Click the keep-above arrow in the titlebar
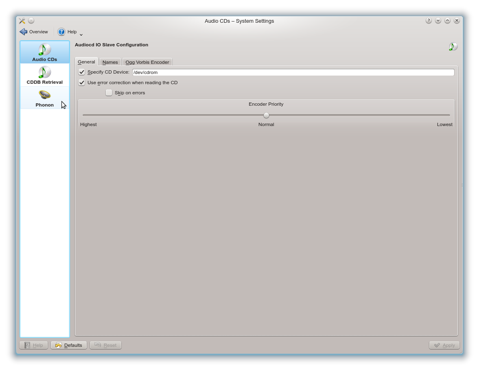 [447, 20]
